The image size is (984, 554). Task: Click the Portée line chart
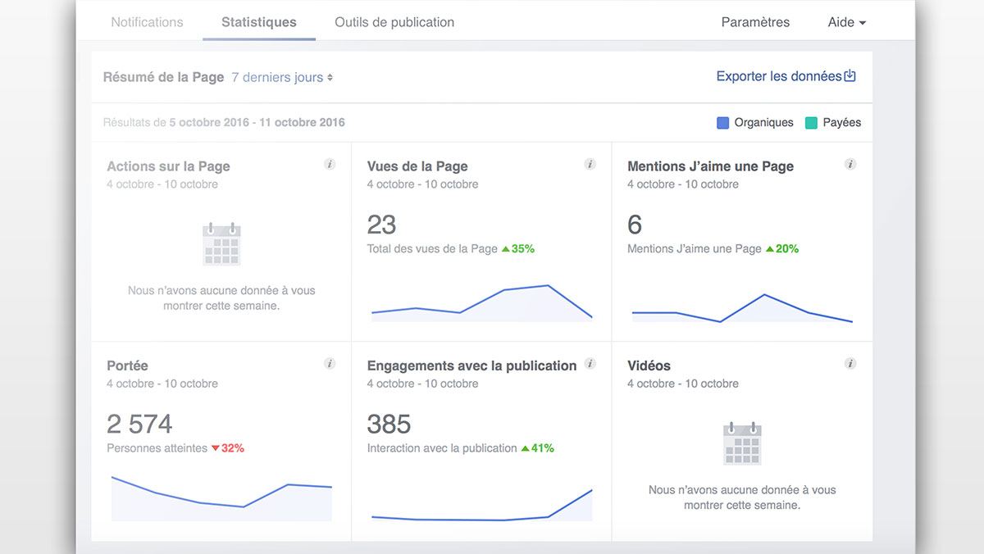(221, 497)
